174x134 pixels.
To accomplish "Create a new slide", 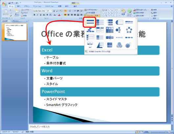I will coord(17,13).
